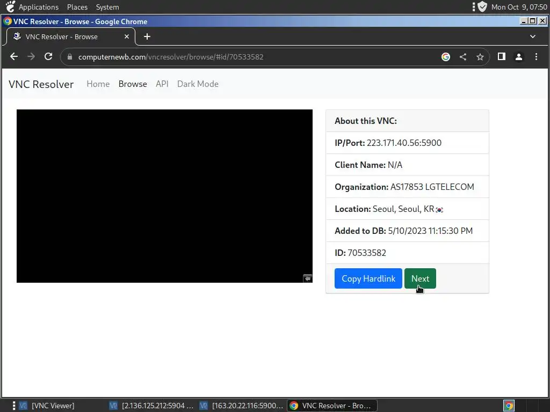Click the VNC Resolver brand link
This screenshot has height=412, width=550.
point(41,84)
